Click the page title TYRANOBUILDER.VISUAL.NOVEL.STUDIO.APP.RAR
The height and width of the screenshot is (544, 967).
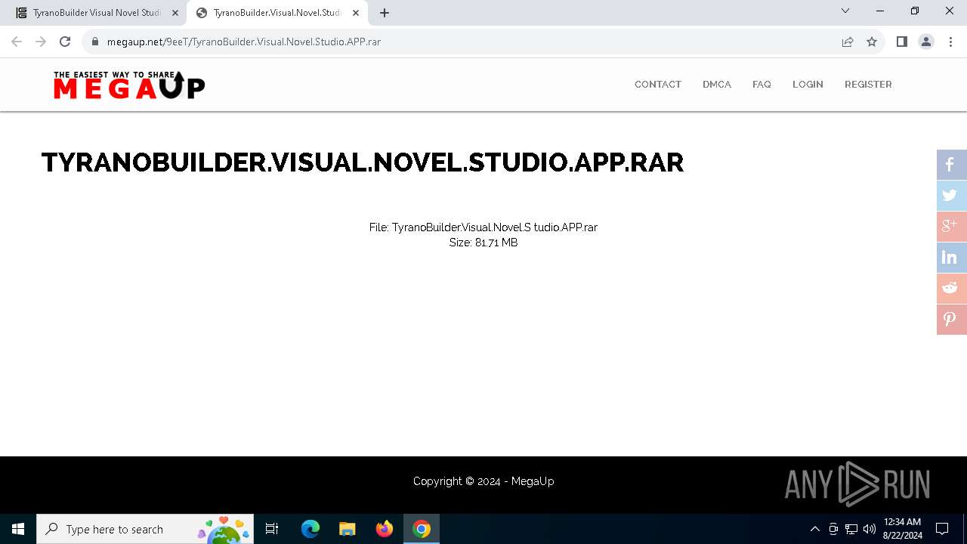coord(363,162)
